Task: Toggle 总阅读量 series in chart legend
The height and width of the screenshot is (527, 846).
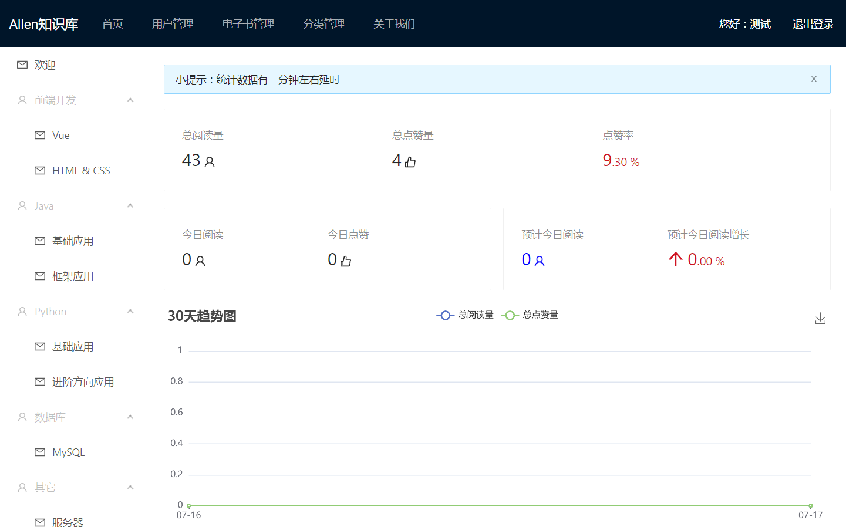Action: point(465,315)
